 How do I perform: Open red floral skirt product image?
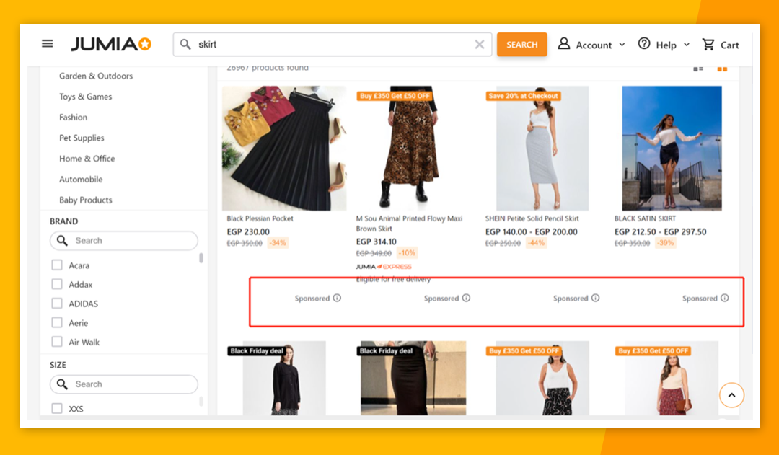[672, 378]
